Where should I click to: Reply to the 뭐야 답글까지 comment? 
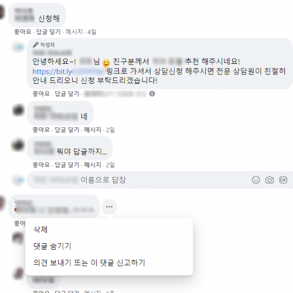coord(67,165)
